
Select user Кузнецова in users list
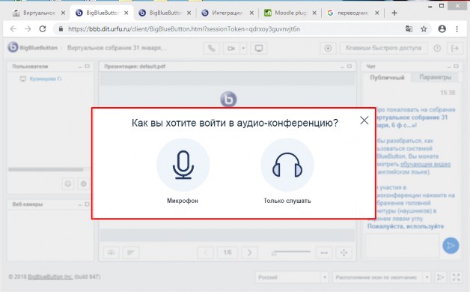pos(45,79)
